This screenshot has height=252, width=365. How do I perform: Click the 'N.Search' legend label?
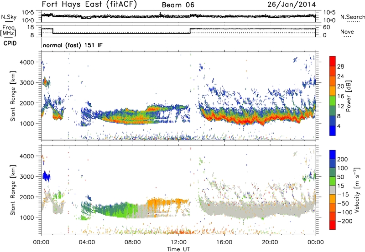353,17
